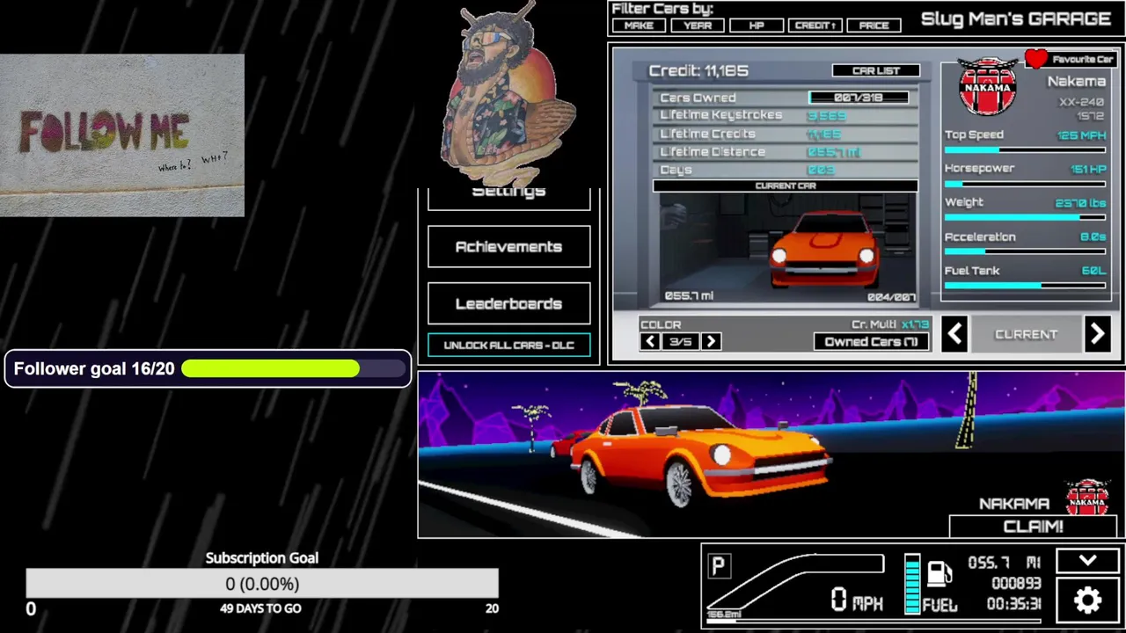Open the Settings menu item
This screenshot has height=633, width=1126.
508,195
